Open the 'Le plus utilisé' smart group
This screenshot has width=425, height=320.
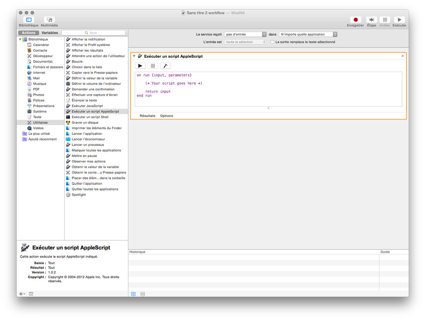[x=39, y=134]
